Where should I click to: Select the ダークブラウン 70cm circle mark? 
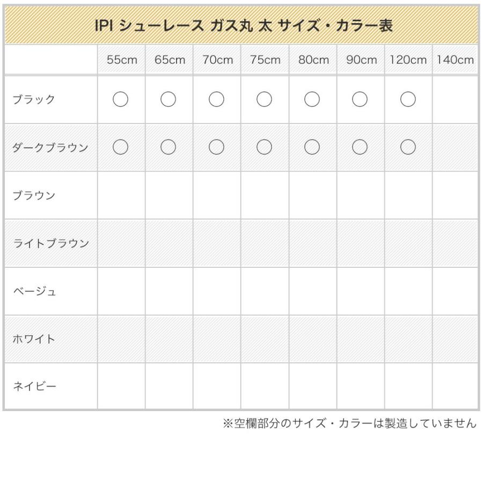coord(216,147)
